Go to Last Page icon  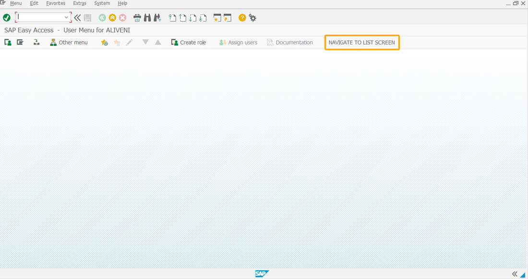coord(203,18)
